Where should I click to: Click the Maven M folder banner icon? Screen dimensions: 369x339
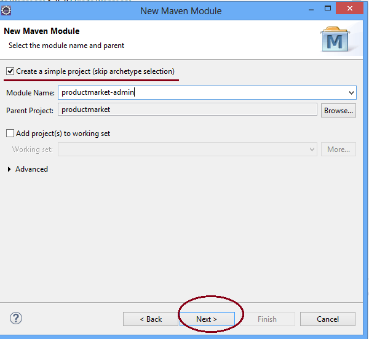[335, 39]
